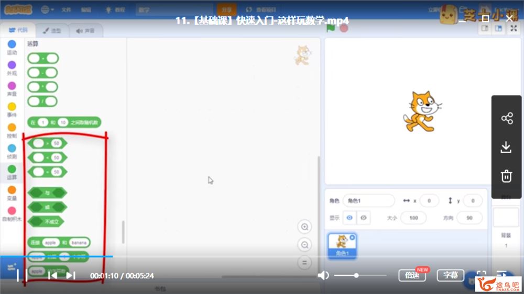This screenshot has width=524, height=294.
Task: Click the project title input field
Action: (x=174, y=9)
